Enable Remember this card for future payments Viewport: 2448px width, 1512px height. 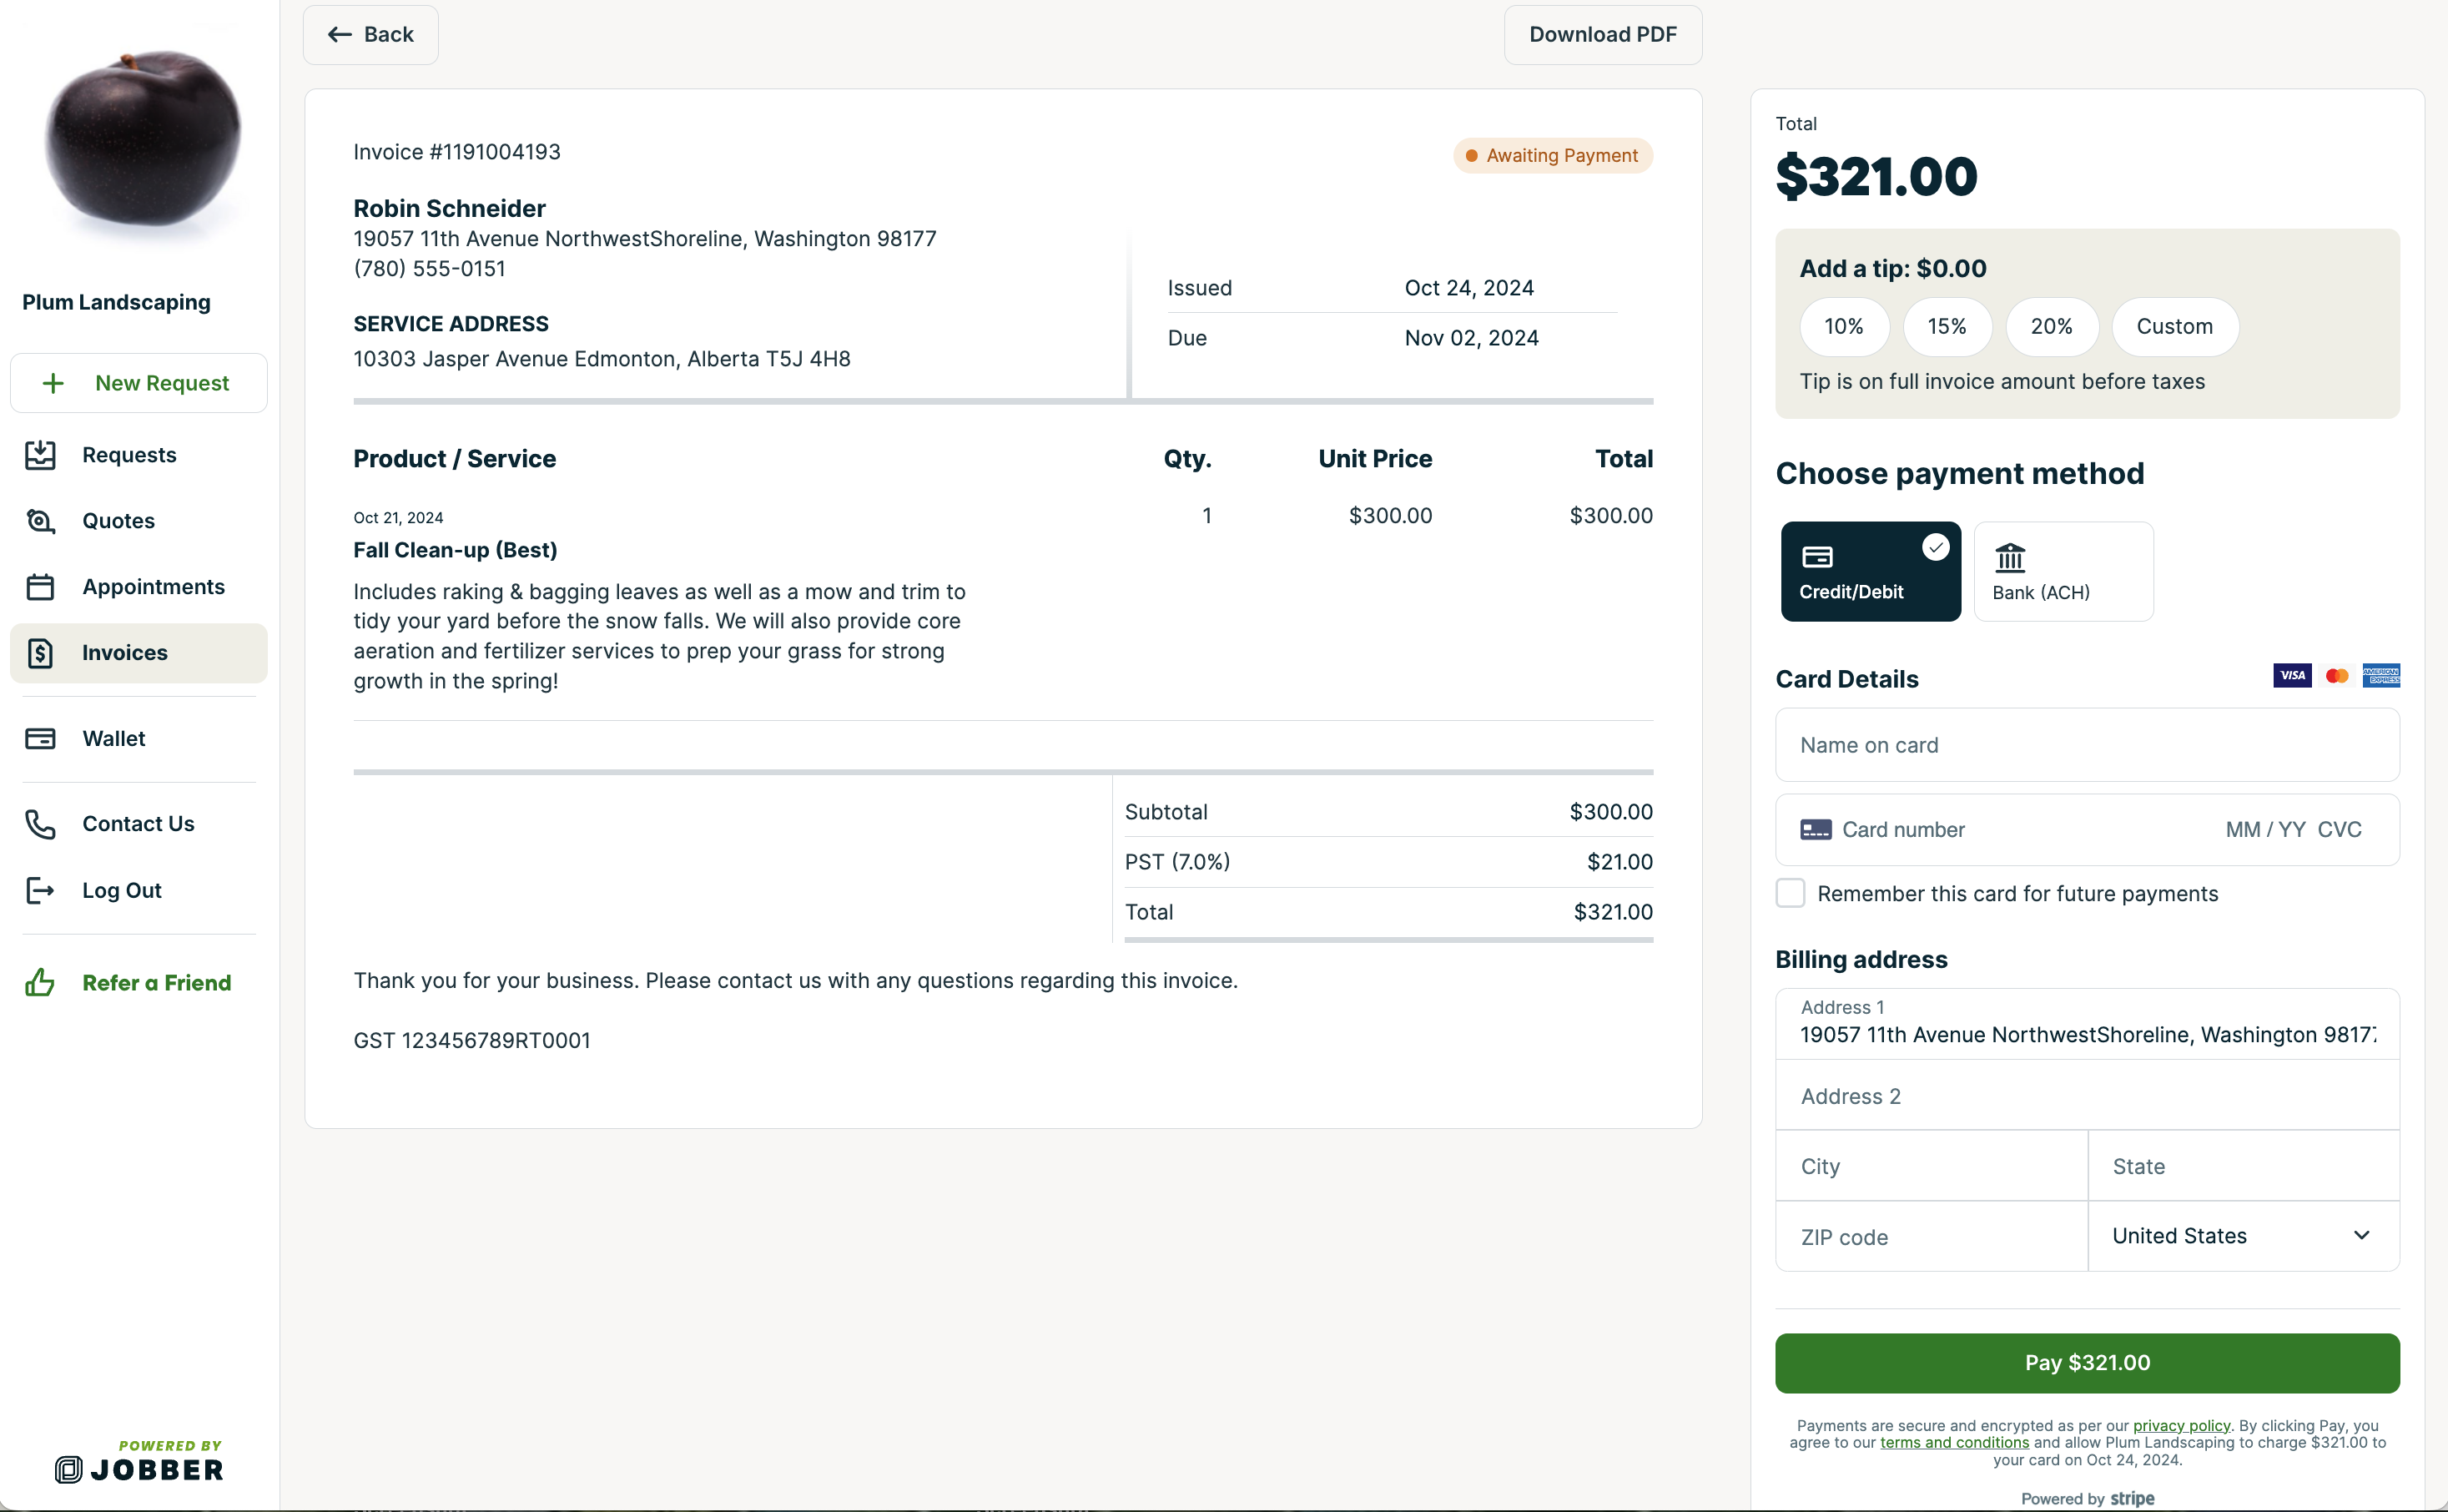click(1791, 893)
